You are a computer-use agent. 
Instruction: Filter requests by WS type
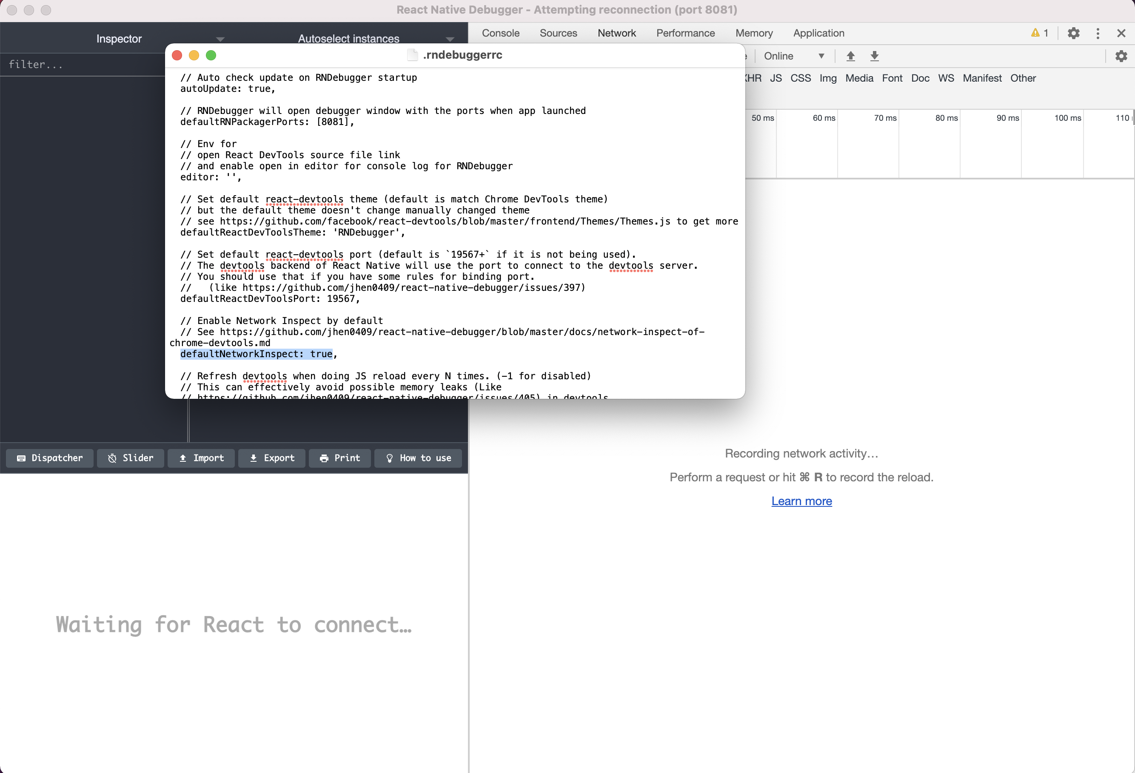click(946, 78)
